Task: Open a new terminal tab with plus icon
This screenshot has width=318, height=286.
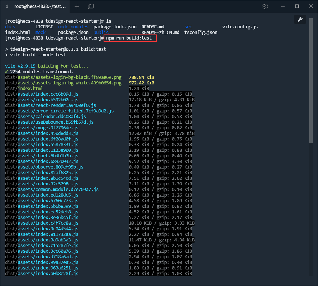Action: click(77, 6)
